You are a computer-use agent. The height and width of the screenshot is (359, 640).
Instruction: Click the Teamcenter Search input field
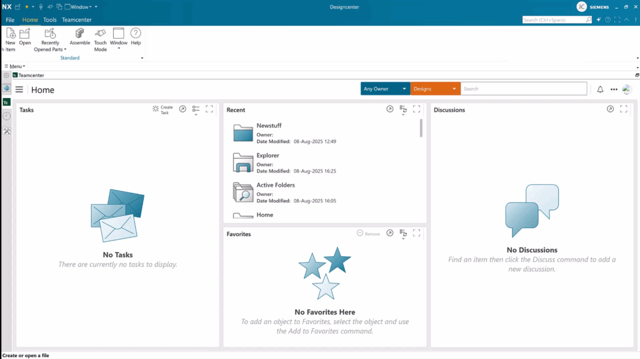(x=524, y=89)
